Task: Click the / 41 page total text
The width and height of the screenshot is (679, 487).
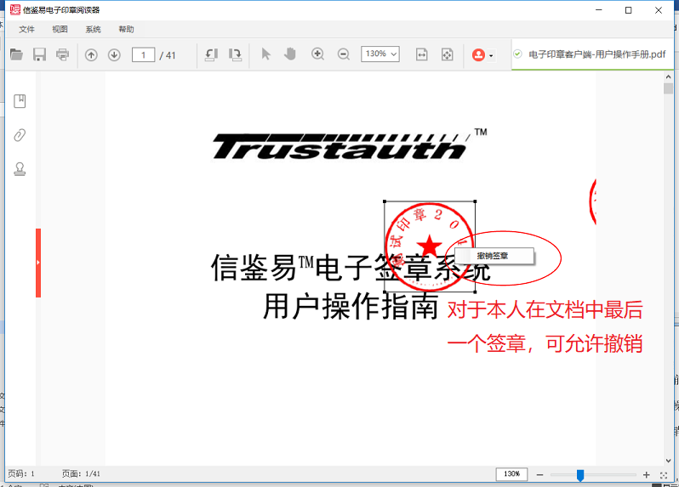Action: 167,55
